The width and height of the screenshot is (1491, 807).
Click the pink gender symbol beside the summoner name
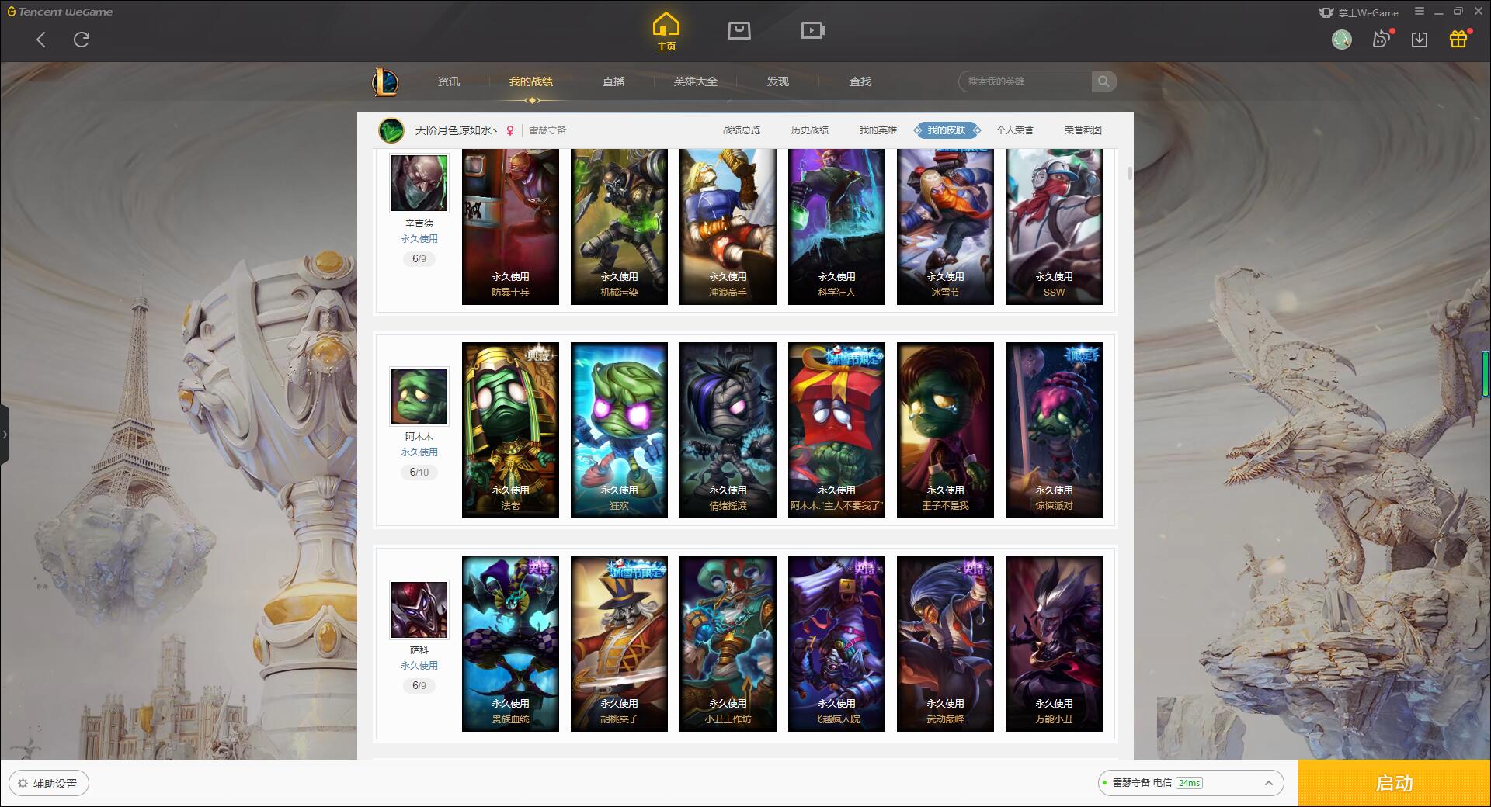point(510,131)
